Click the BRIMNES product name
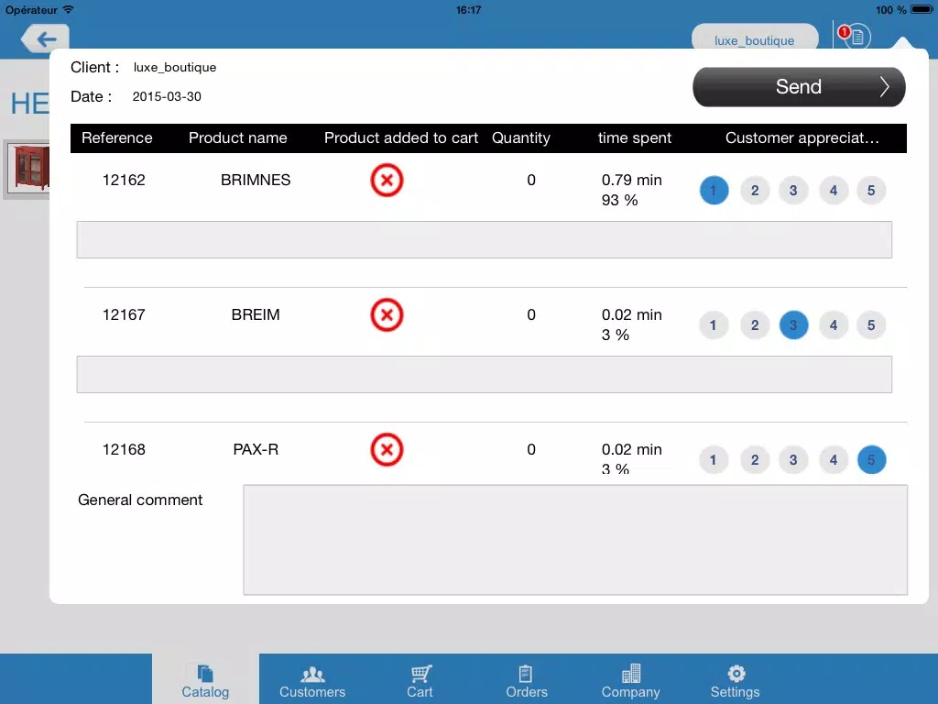The width and height of the screenshot is (938, 704). (256, 180)
